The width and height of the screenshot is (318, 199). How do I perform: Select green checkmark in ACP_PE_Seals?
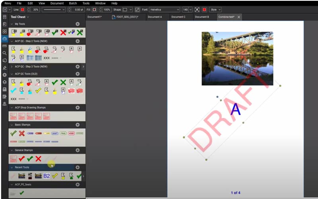(x=22, y=193)
